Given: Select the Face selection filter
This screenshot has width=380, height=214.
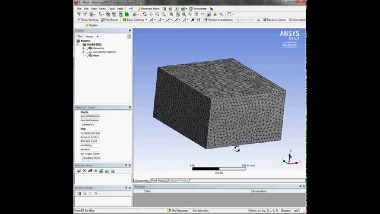Looking at the screenshot, I should coord(121,14).
